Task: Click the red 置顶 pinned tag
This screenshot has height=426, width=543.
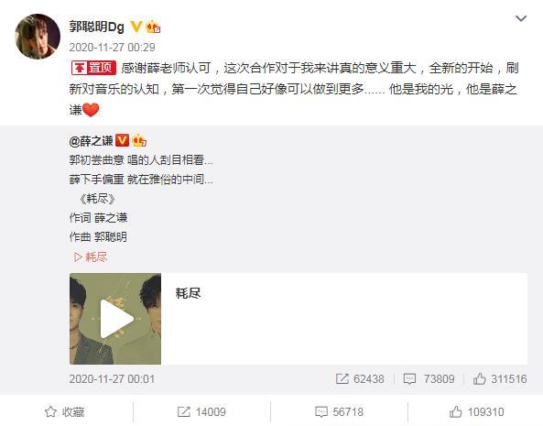Action: pos(93,68)
